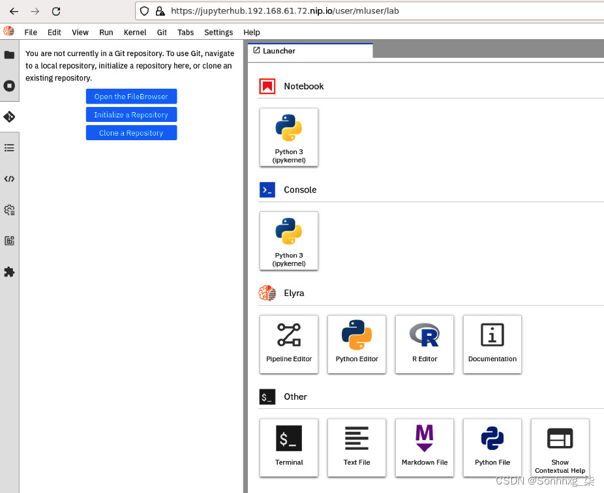The image size is (604, 493).
Task: Launch a Terminal
Action: point(289,448)
